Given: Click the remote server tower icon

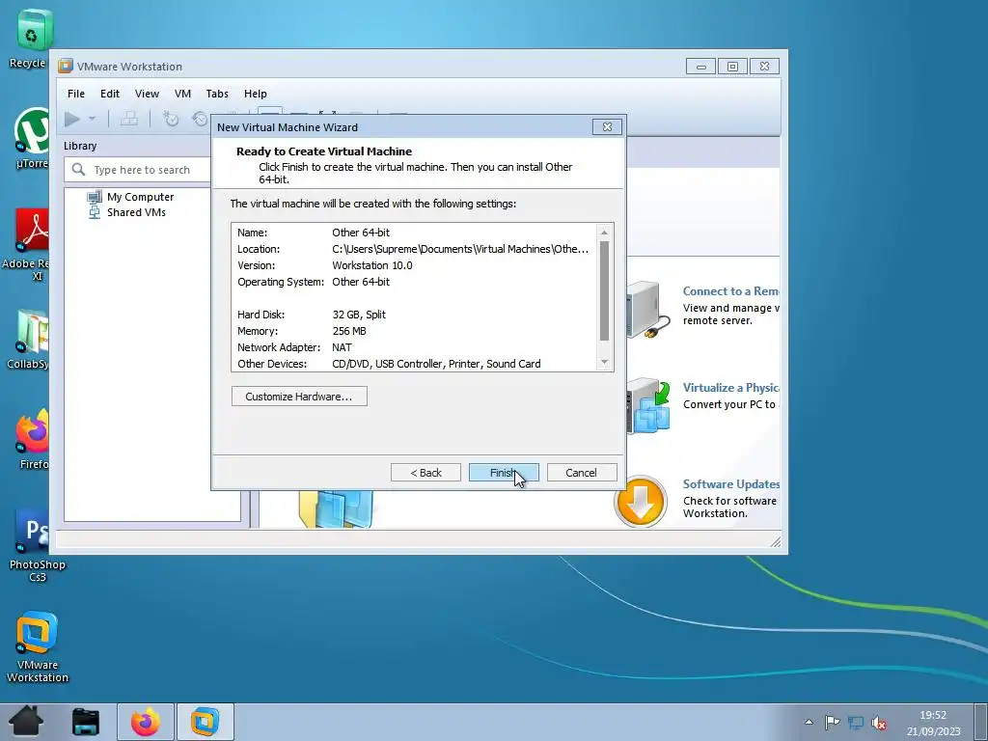Looking at the screenshot, I should [648, 310].
